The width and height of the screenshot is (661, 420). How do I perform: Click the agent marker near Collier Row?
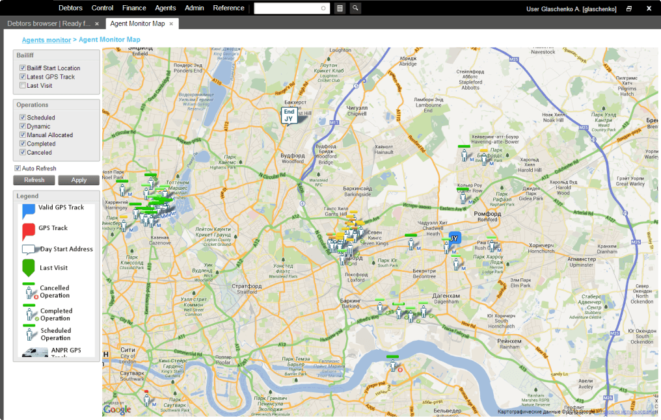click(463, 197)
